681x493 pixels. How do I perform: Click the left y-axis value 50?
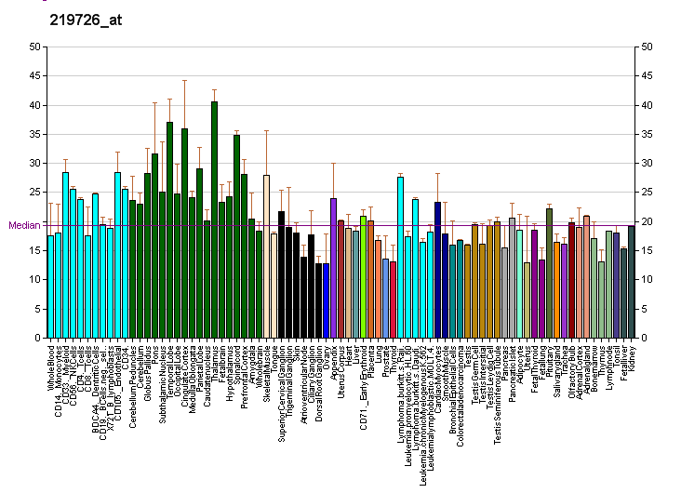[x=35, y=47]
